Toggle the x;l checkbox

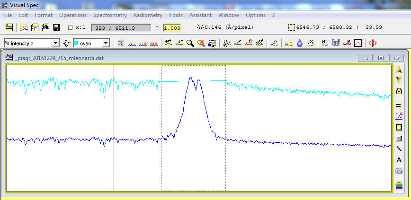click(x=70, y=27)
